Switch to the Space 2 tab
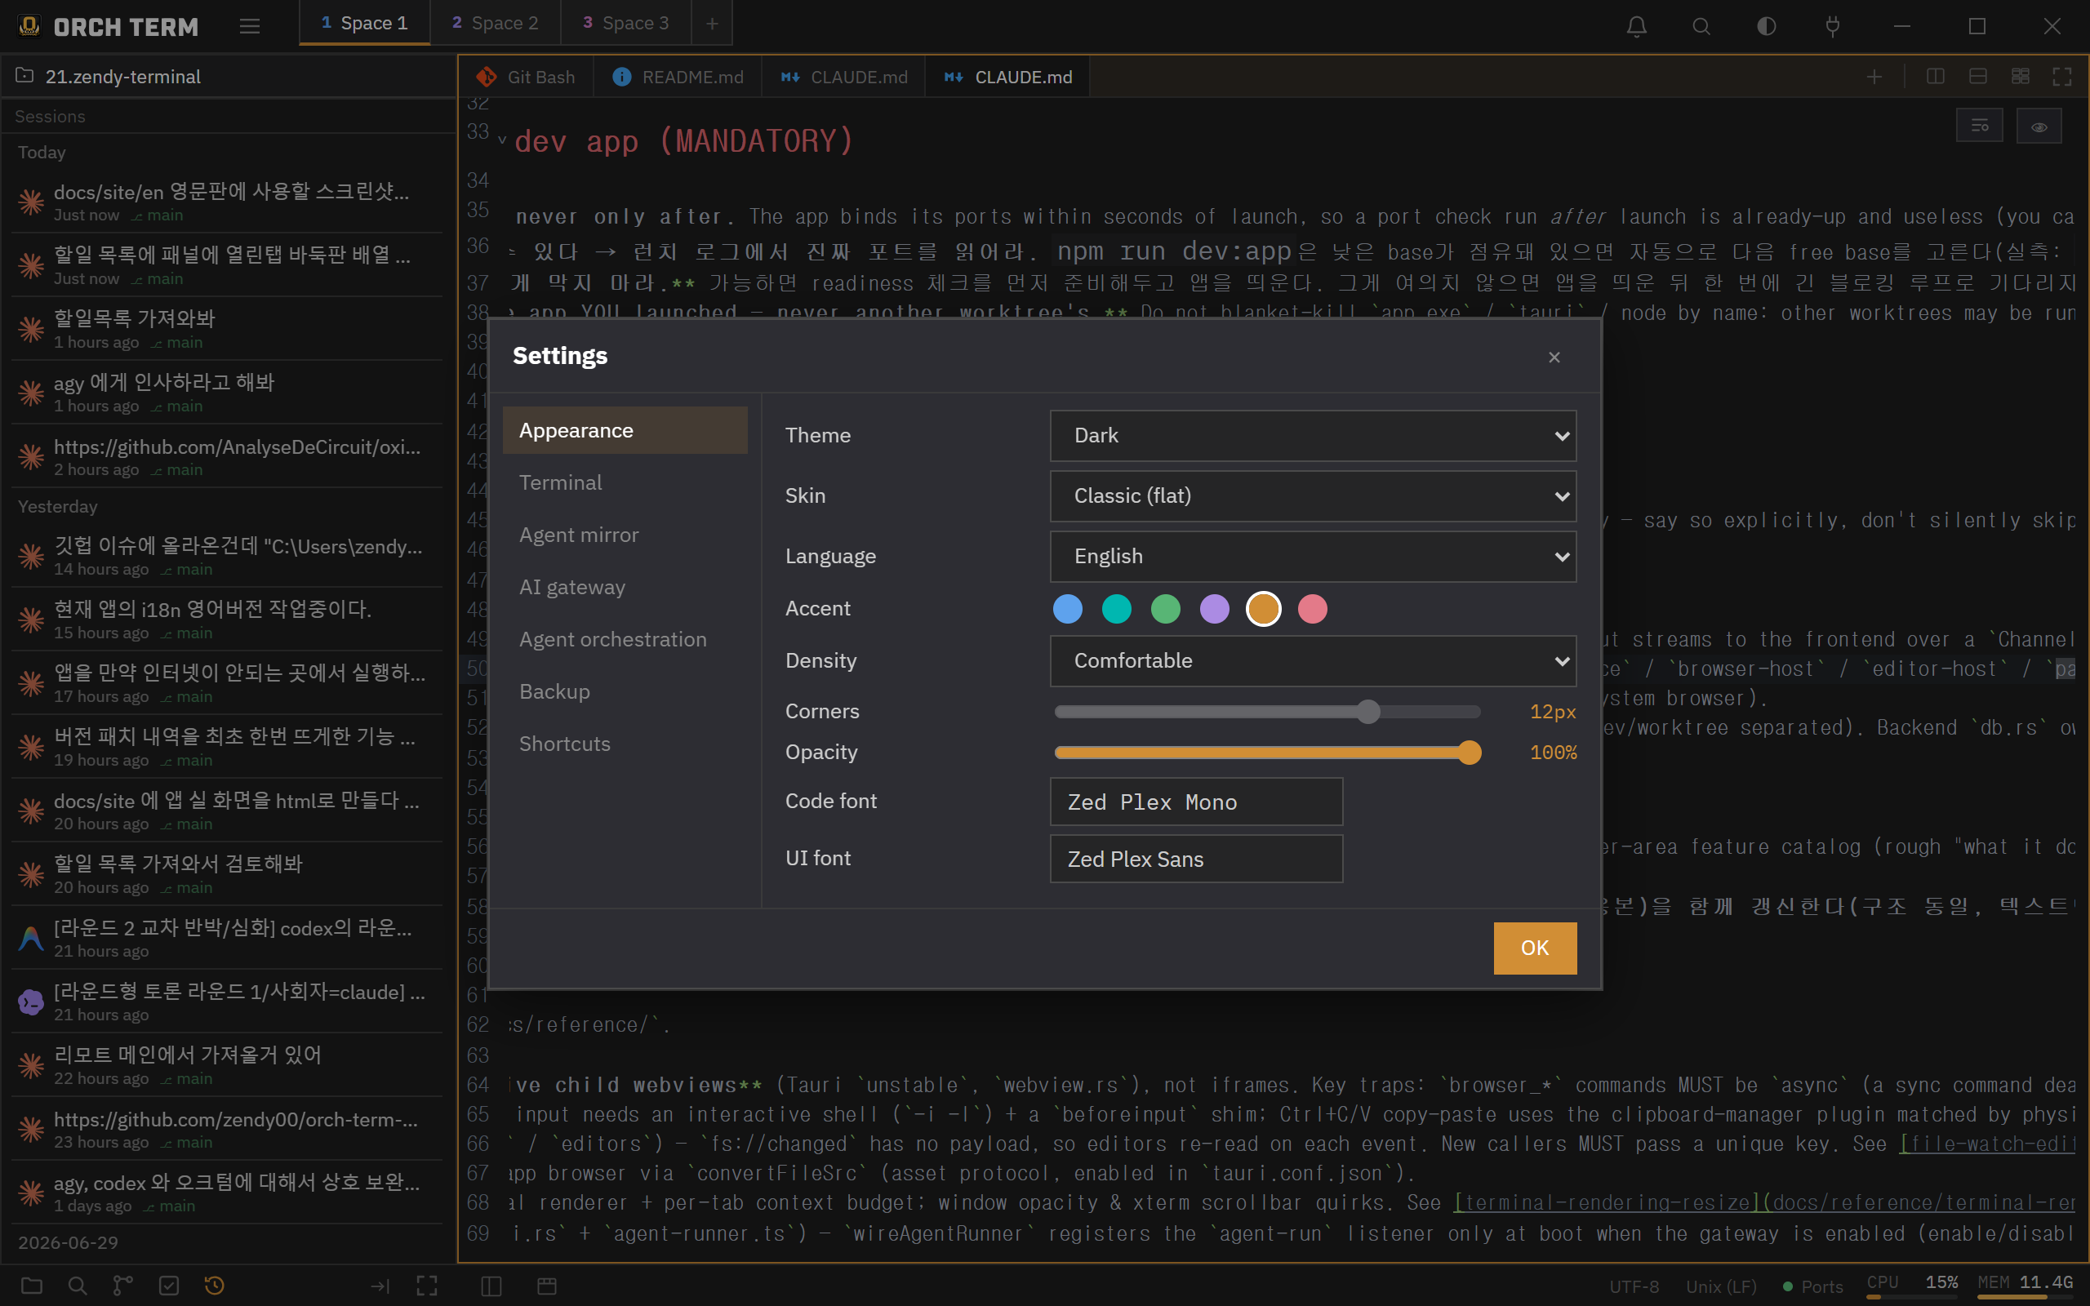2090x1306 pixels. click(495, 24)
